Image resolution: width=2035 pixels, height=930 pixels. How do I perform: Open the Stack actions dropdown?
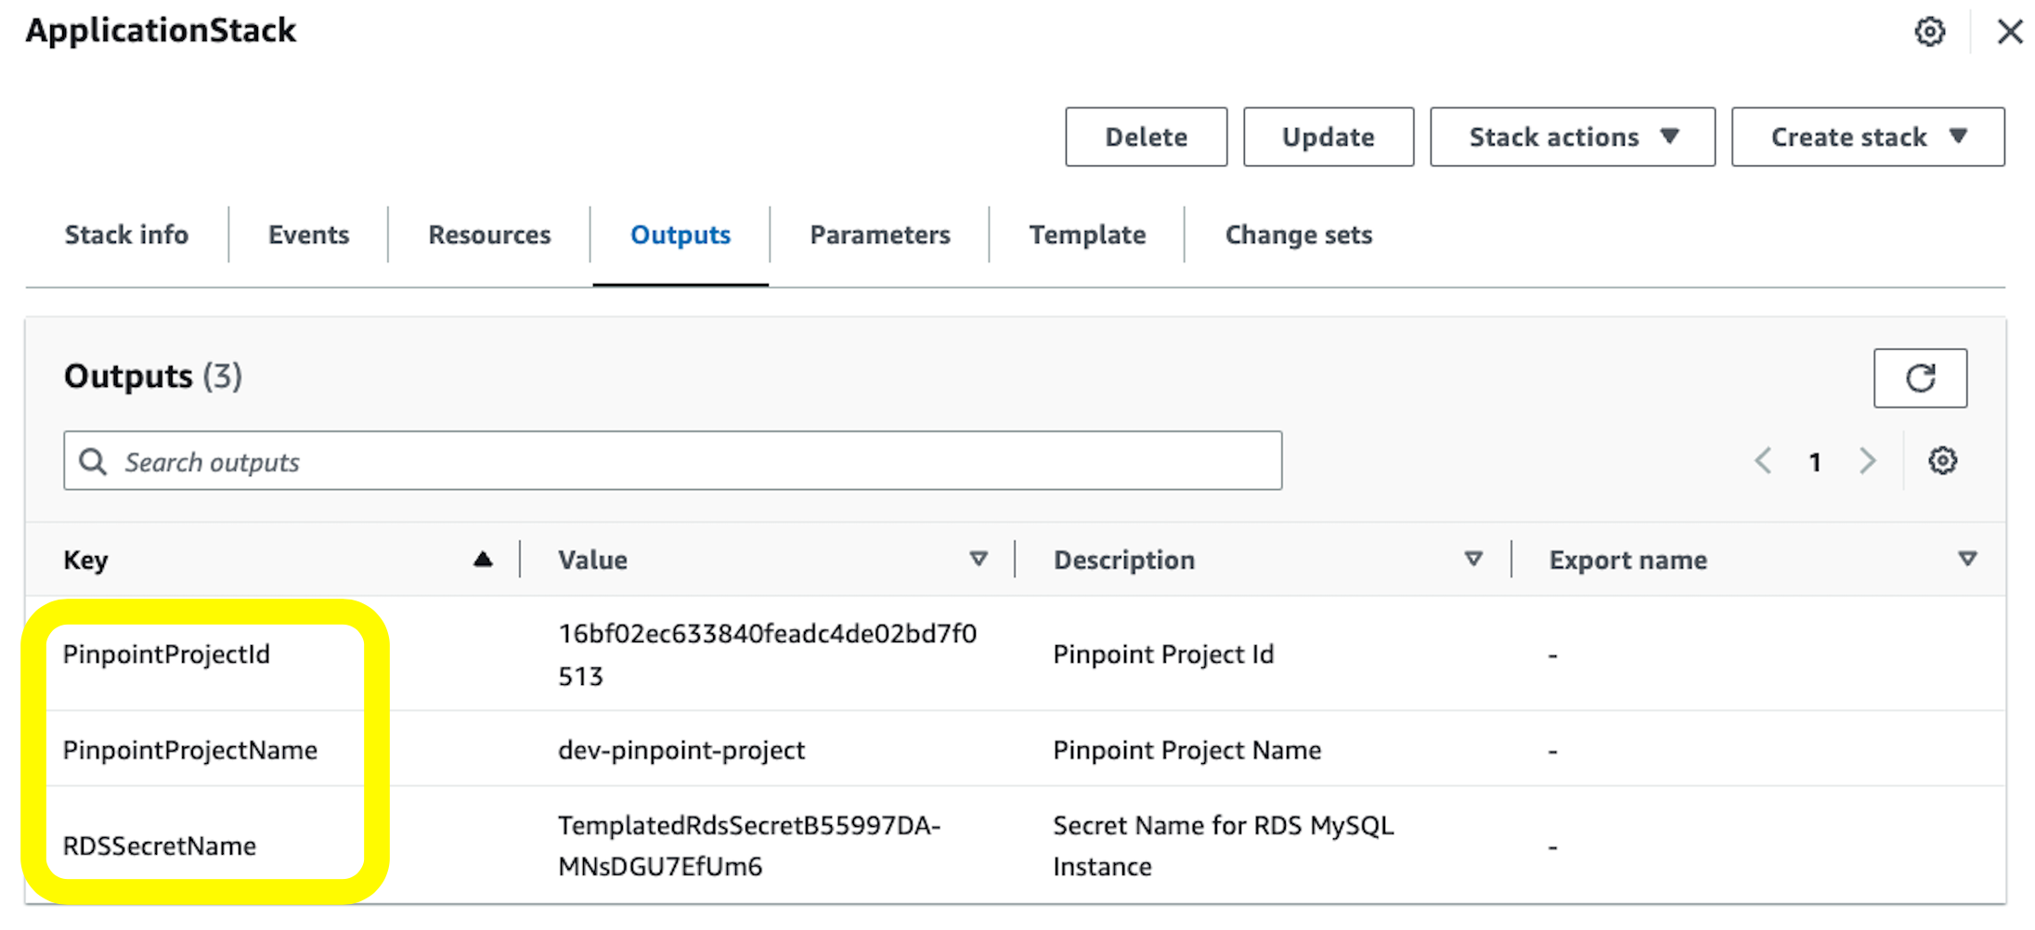point(1572,136)
